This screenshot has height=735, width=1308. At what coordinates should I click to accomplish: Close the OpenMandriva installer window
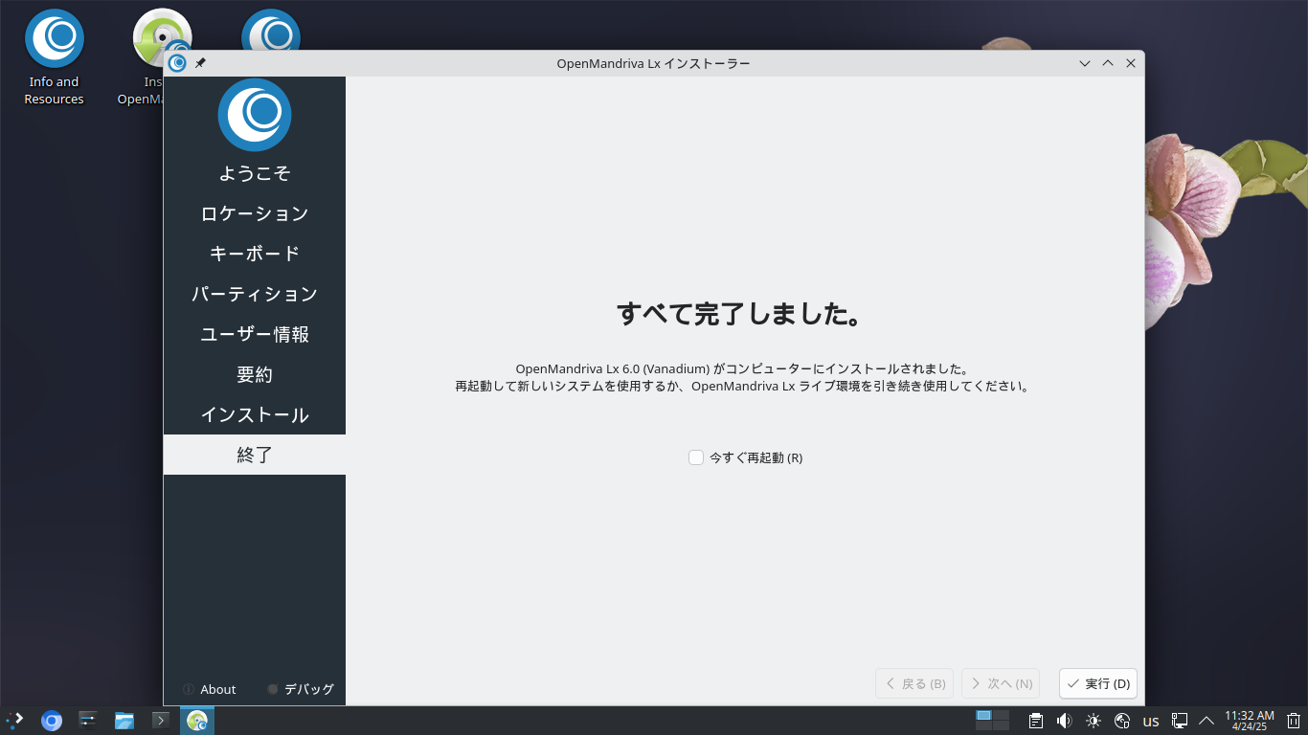(1131, 63)
